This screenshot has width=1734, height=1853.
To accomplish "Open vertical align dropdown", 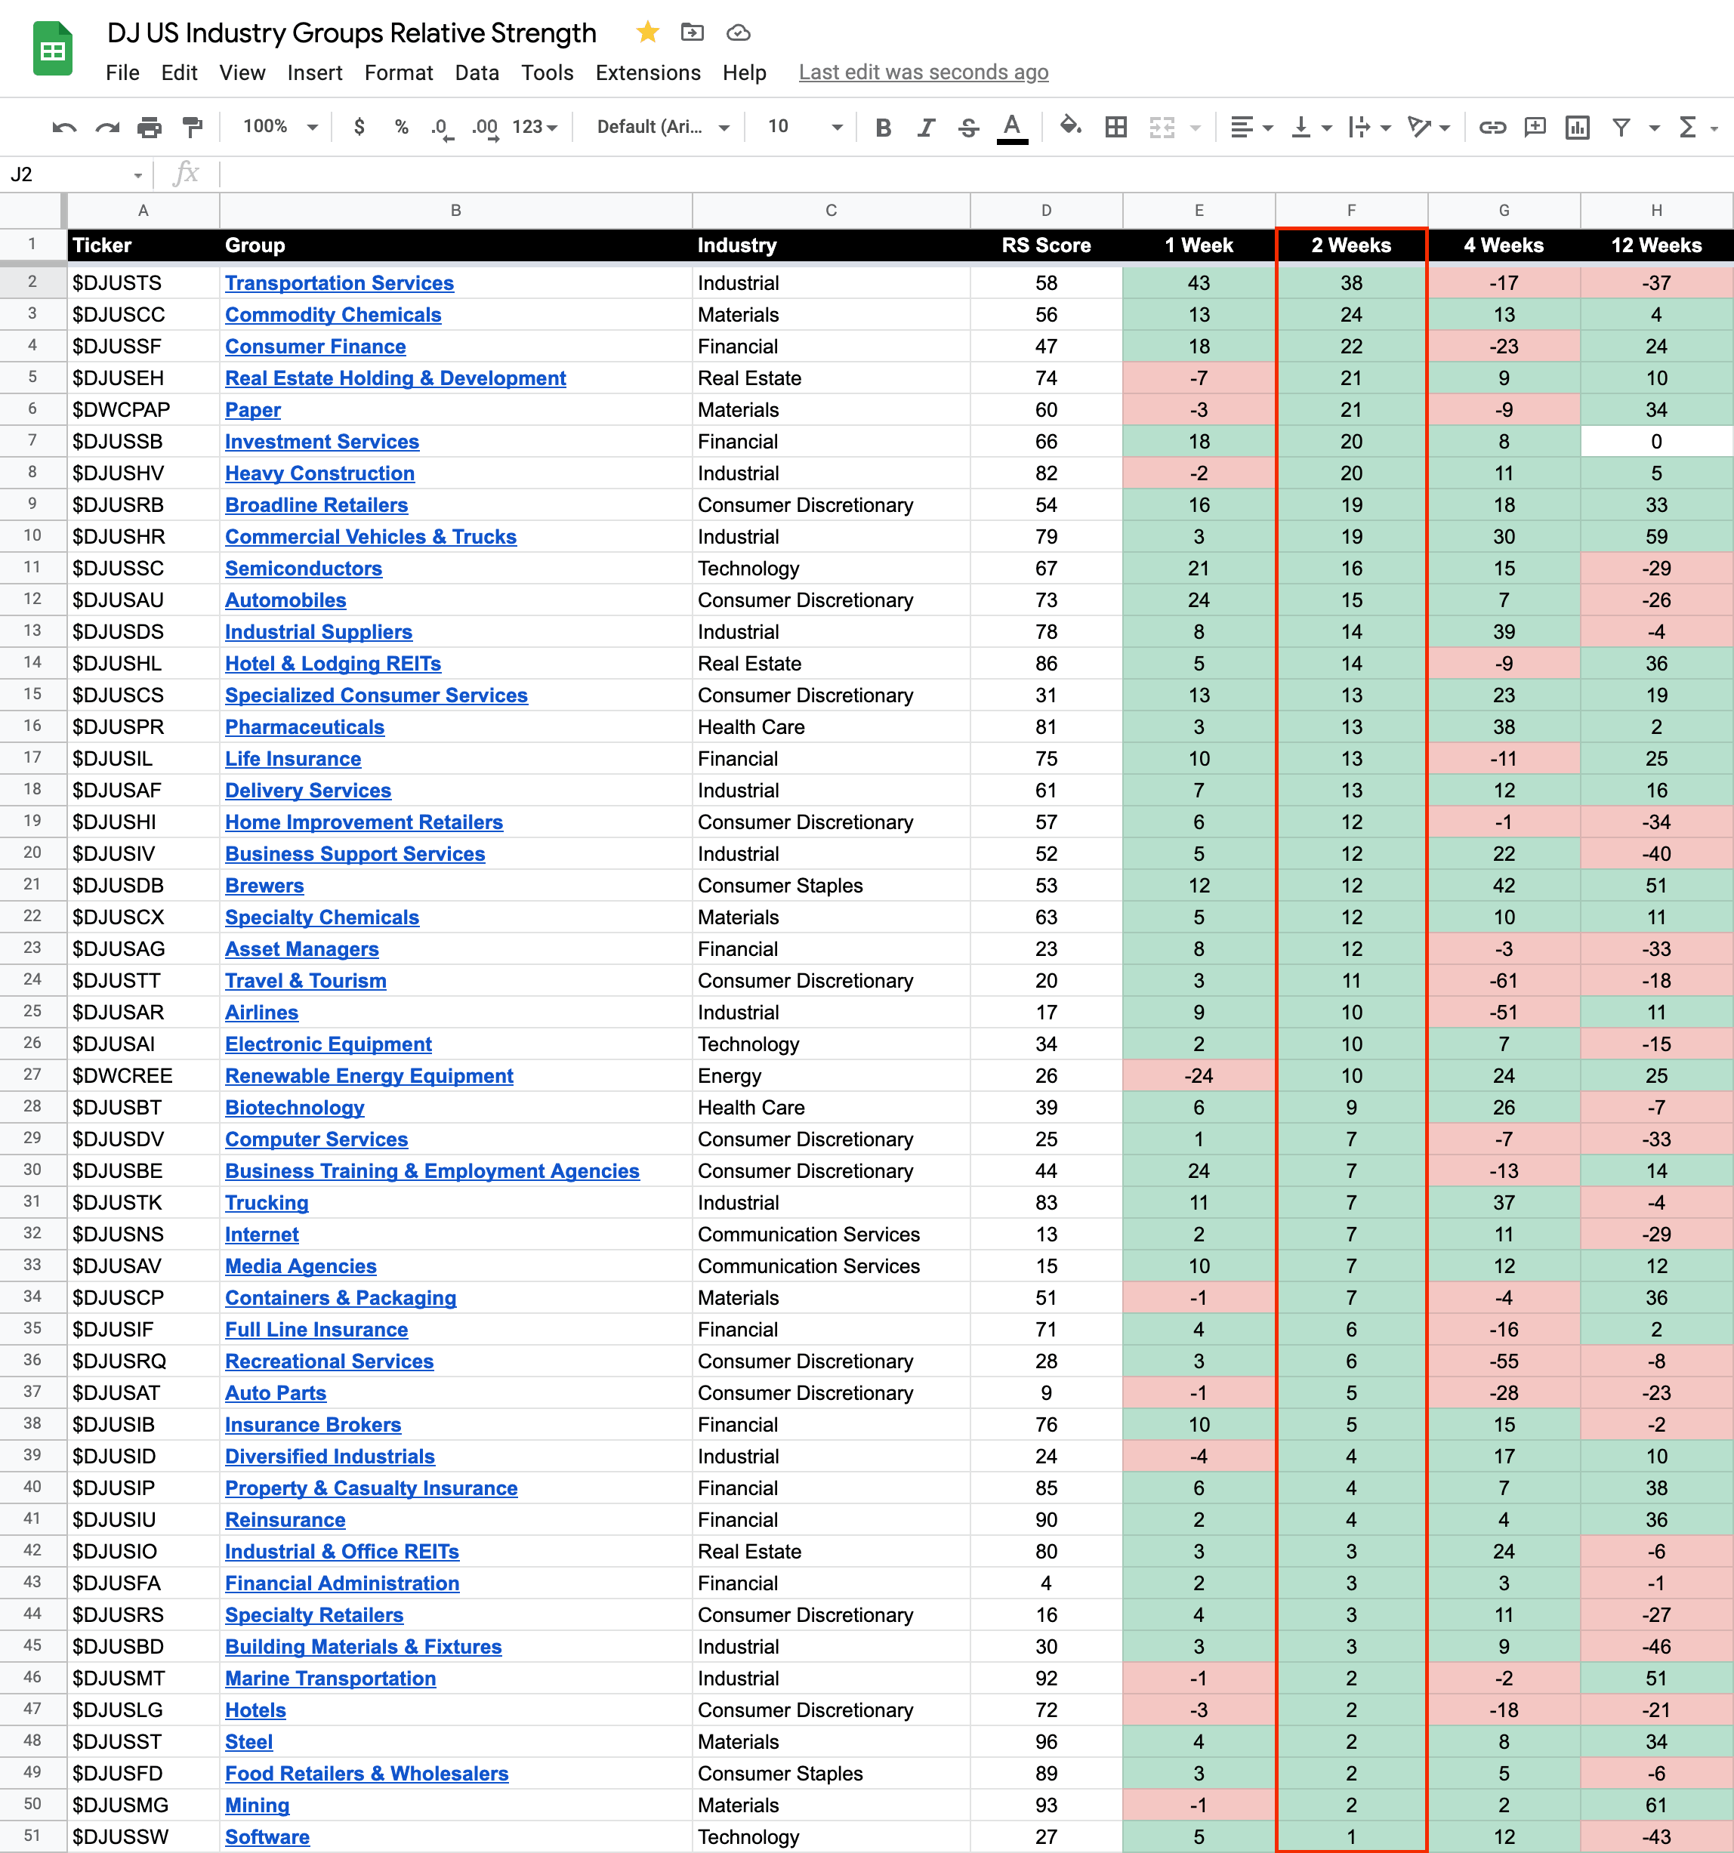I will click(x=1311, y=127).
